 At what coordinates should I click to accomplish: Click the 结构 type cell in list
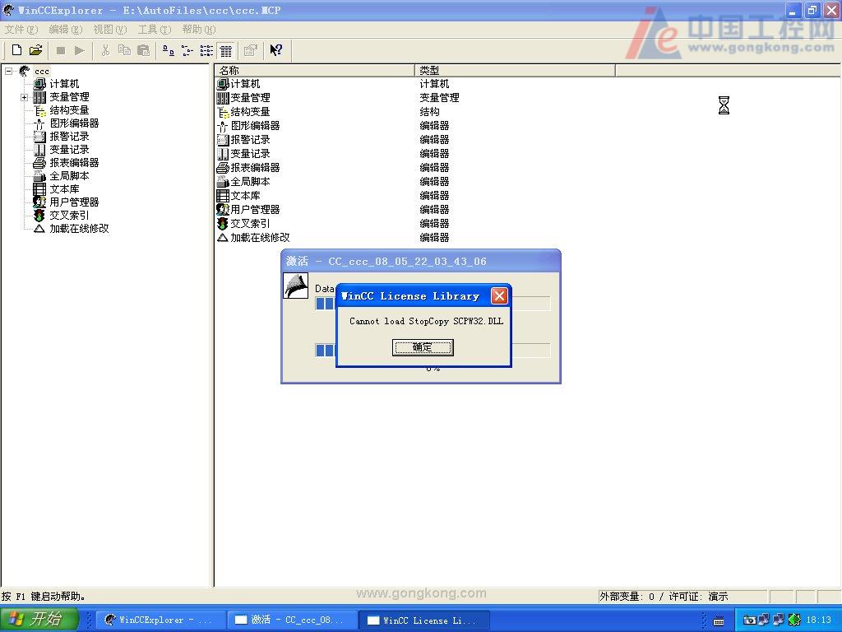coord(429,112)
